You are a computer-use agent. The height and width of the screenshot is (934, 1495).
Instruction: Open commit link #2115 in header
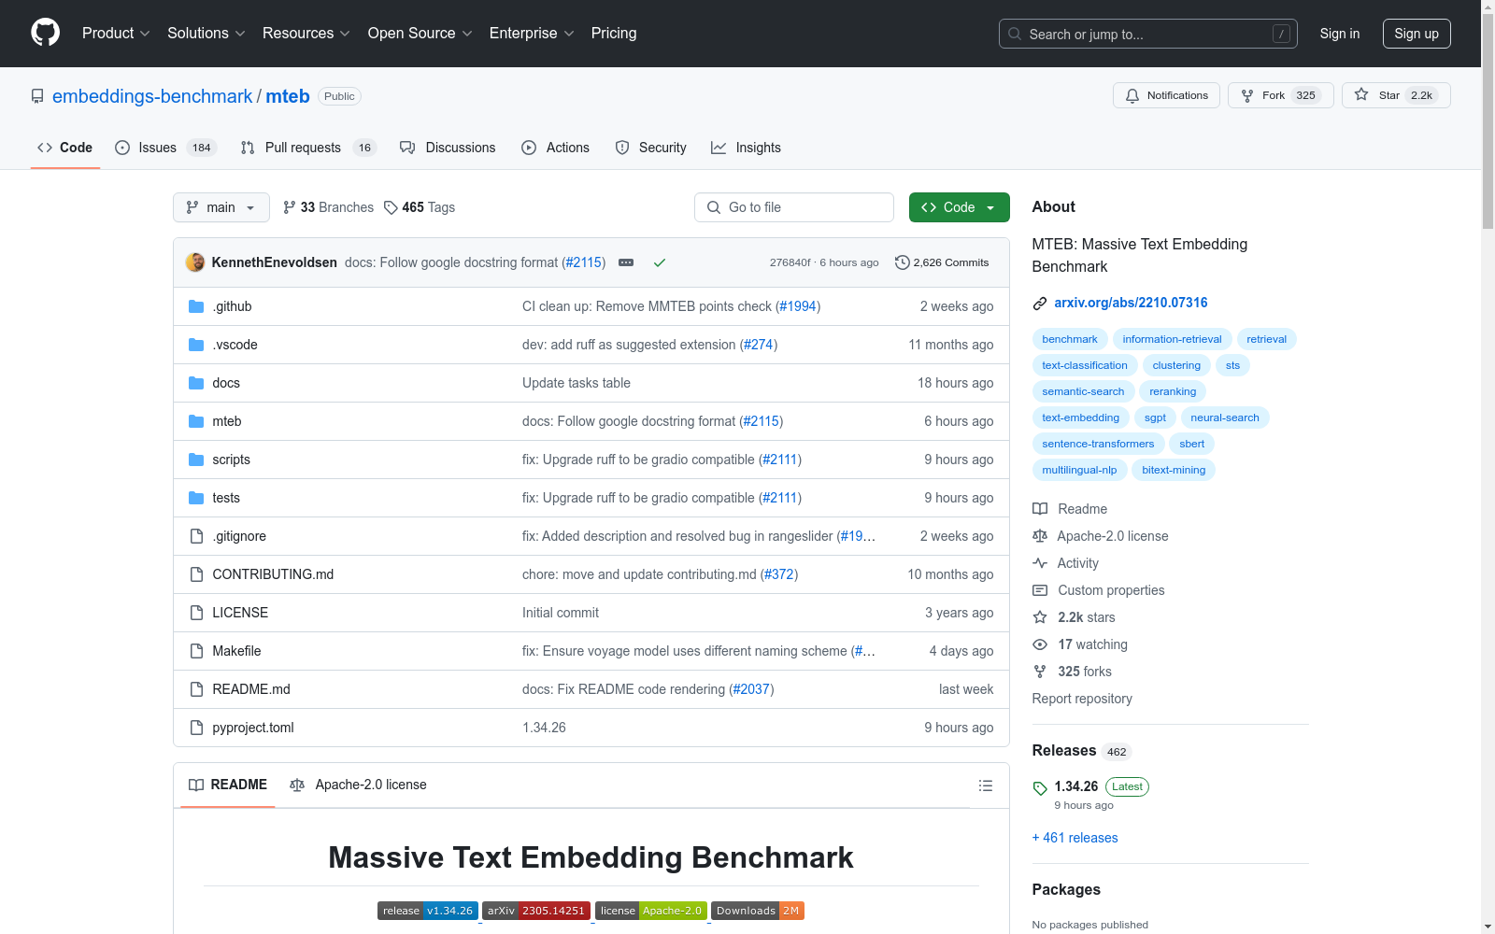click(x=584, y=262)
